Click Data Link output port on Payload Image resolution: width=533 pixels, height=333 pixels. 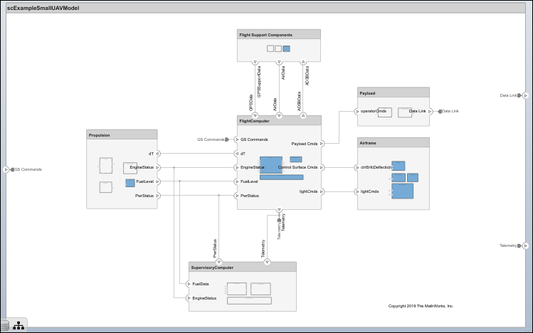click(x=430, y=111)
